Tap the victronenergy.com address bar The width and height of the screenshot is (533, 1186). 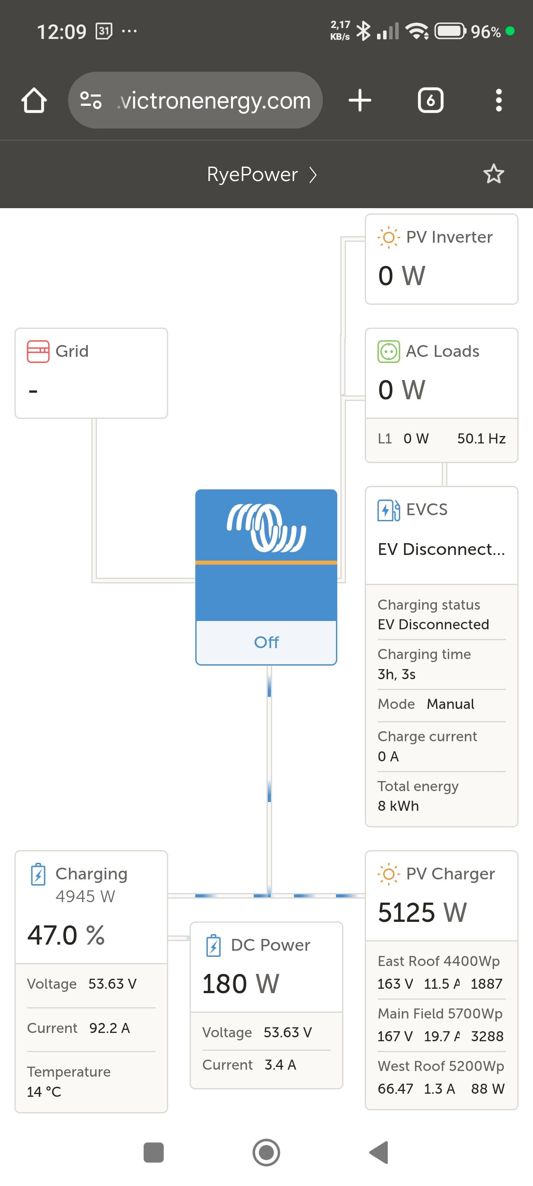coord(214,100)
